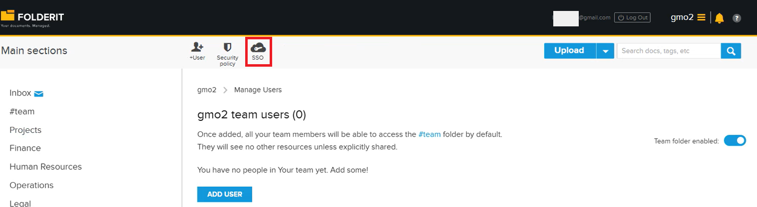Open the help question mark icon

(737, 18)
